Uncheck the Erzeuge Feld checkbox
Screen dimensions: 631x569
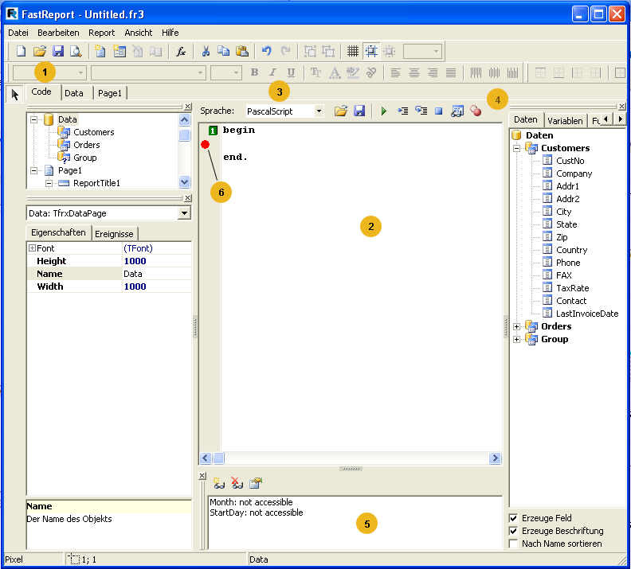(x=514, y=518)
